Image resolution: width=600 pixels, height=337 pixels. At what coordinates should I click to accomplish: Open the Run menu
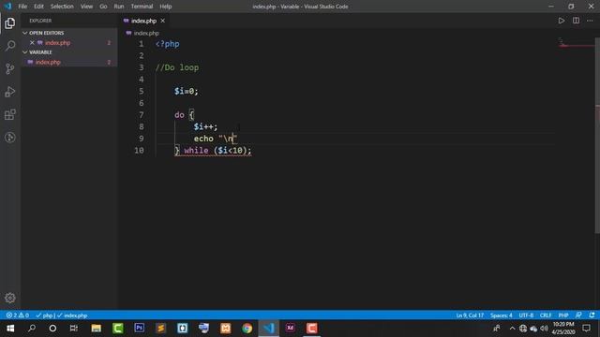pos(119,7)
